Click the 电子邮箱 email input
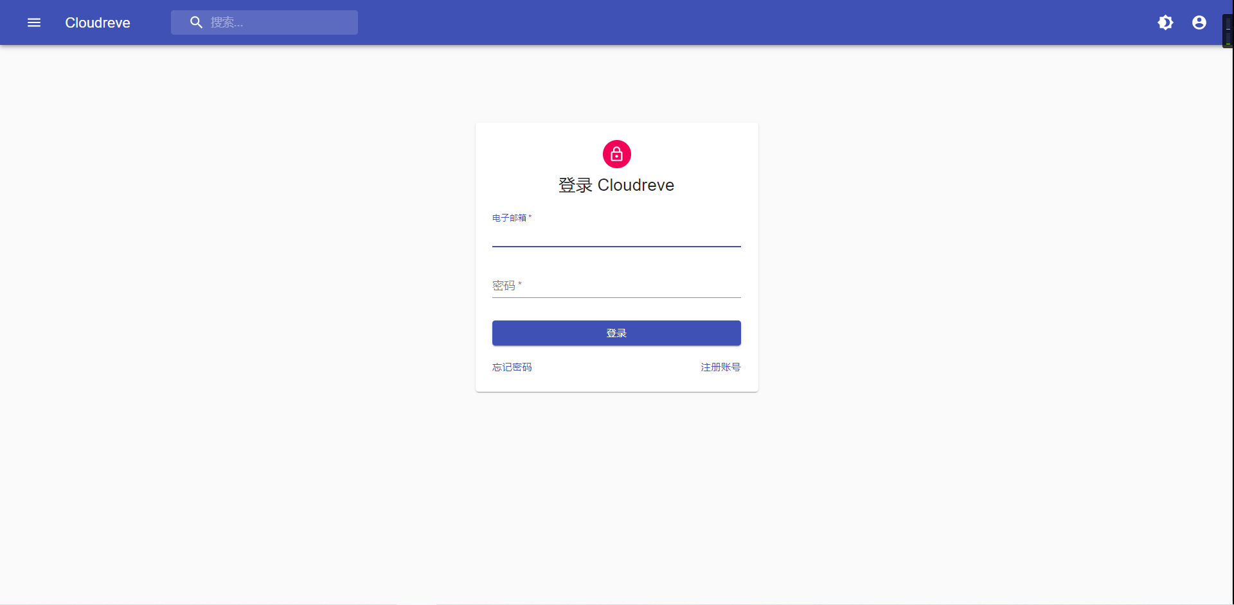The image size is (1234, 605). pos(616,236)
